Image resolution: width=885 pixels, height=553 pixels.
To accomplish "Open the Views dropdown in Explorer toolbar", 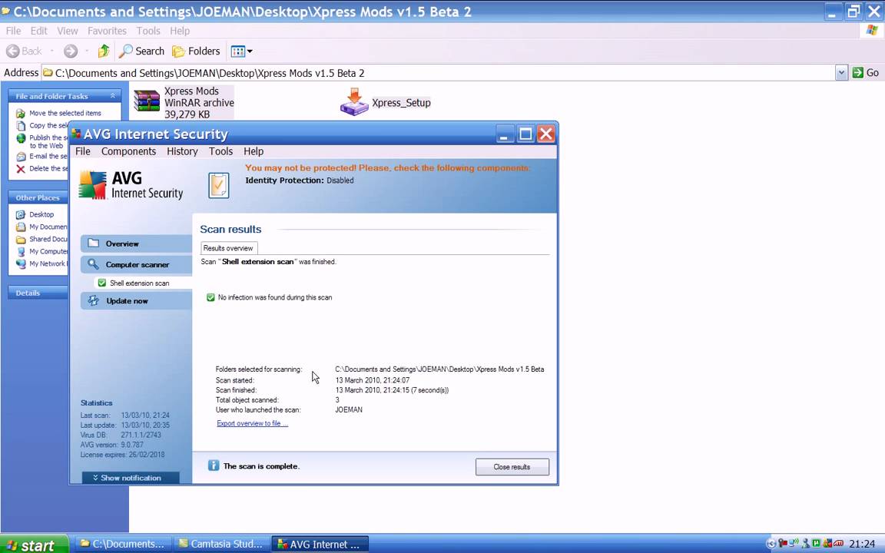I will [241, 51].
